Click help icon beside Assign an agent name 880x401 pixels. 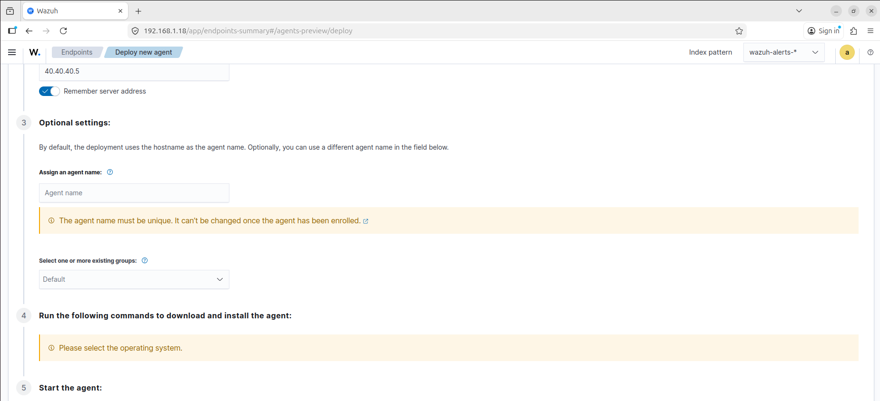tap(110, 172)
